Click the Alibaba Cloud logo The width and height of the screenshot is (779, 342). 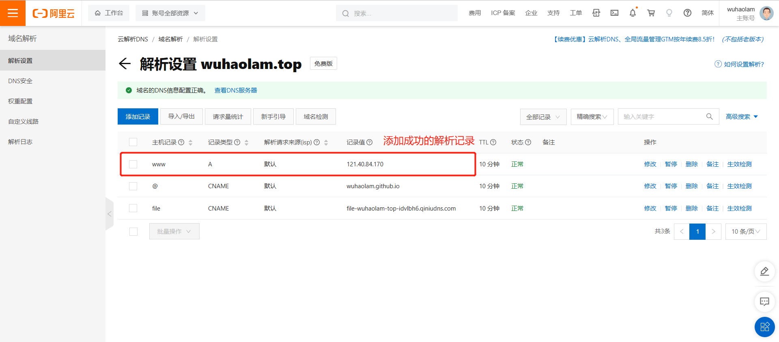(54, 13)
